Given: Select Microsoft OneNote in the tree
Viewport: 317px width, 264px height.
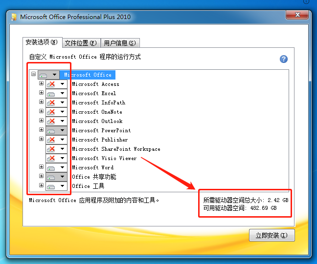Looking at the screenshot, I should 97,112.
